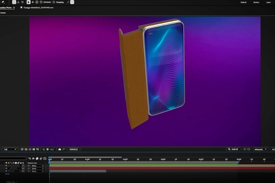Image resolution: width=275 pixels, height=183 pixels.
Task: Toggle transparency grid icon in viewer
Action: (26, 149)
